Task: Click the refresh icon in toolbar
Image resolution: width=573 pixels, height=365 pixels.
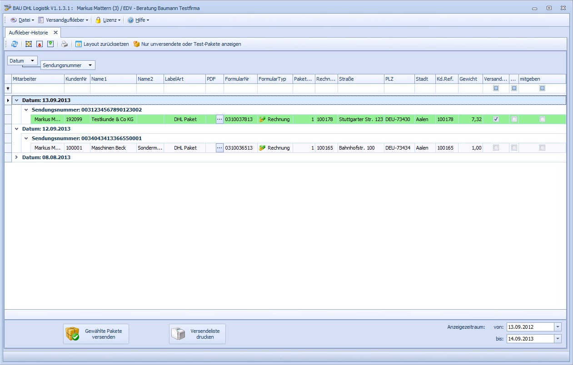Action: 15,44
